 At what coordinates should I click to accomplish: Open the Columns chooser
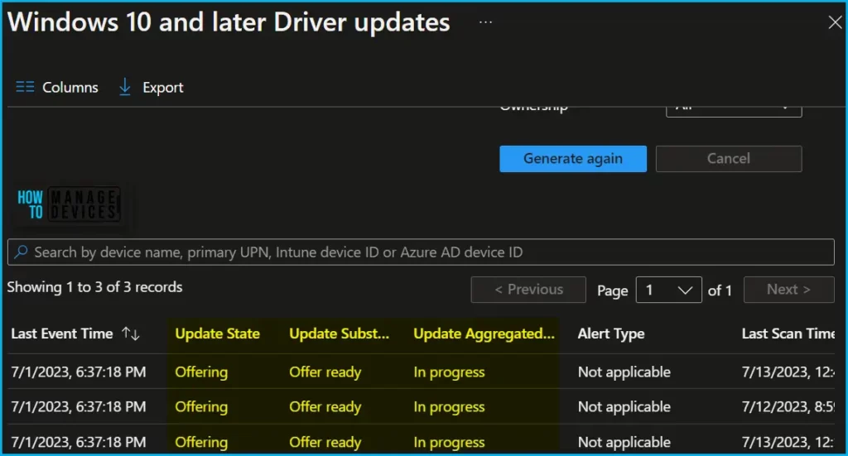[x=57, y=87]
